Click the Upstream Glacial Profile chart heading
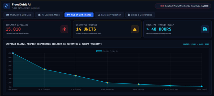 pos(54,44)
